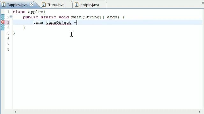Click line number 3 in the gutter
The width and height of the screenshot is (204, 114).
pyautogui.click(x=8, y=22)
